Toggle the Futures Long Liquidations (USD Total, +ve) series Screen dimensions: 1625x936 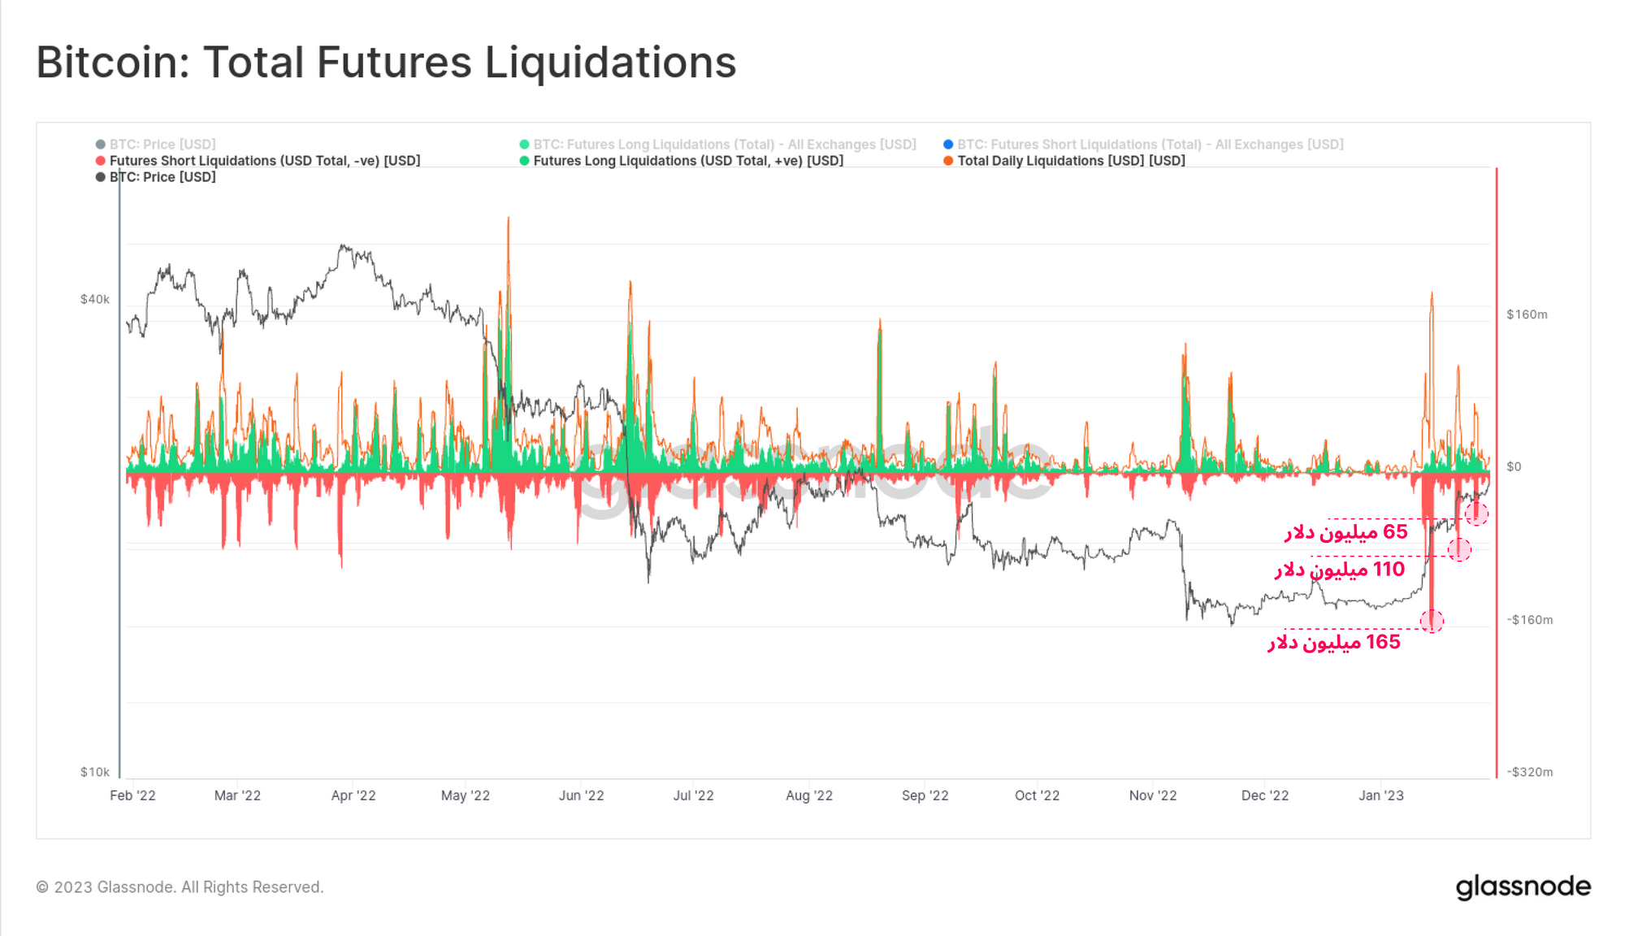tap(687, 161)
